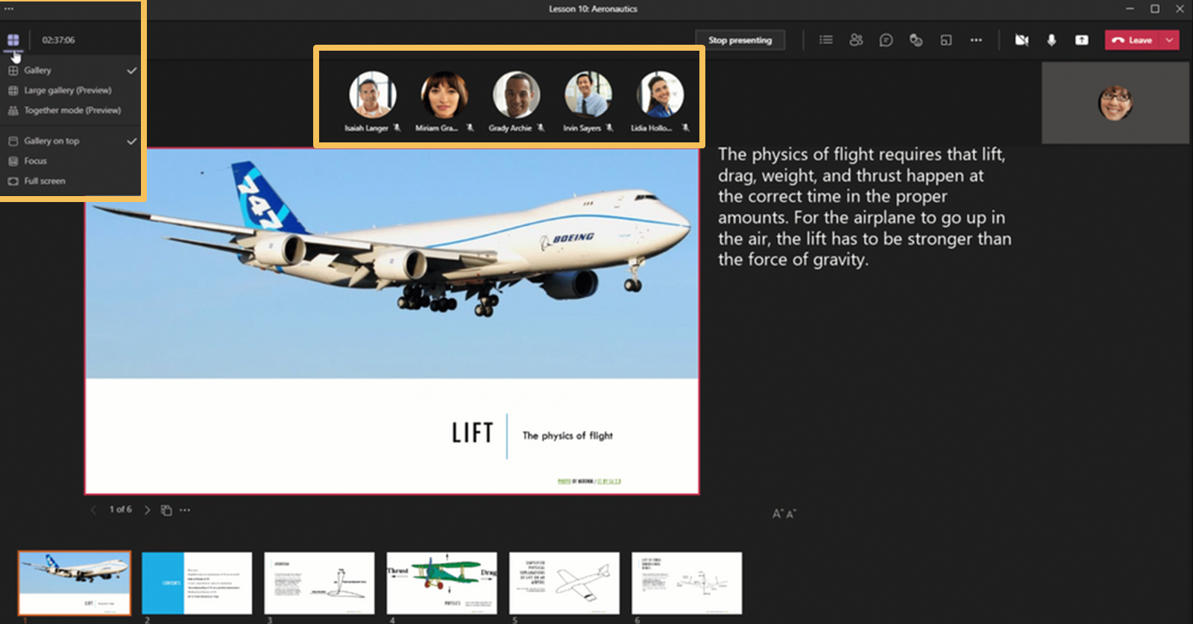Open the list icon beside Stop presenting
Screen dimensions: 1193x624
(x=826, y=40)
